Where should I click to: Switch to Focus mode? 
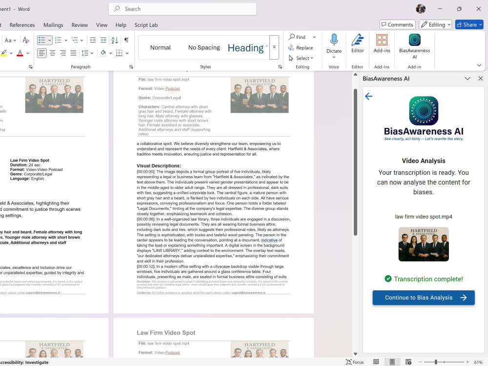coord(354,362)
